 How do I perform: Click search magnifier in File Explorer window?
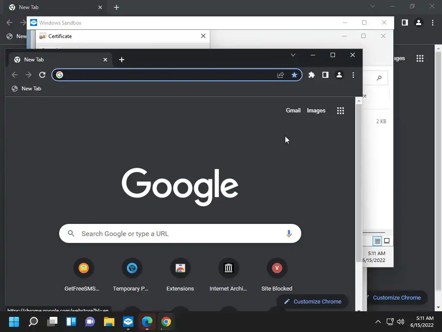click(x=379, y=78)
